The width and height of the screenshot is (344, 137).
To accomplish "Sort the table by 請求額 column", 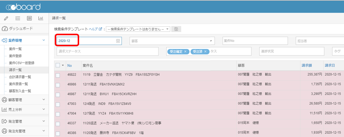I will [x=307, y=66].
